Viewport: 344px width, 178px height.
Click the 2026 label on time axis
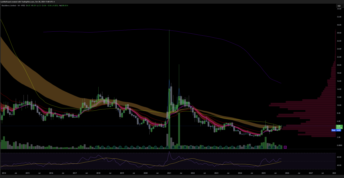click(x=287, y=173)
